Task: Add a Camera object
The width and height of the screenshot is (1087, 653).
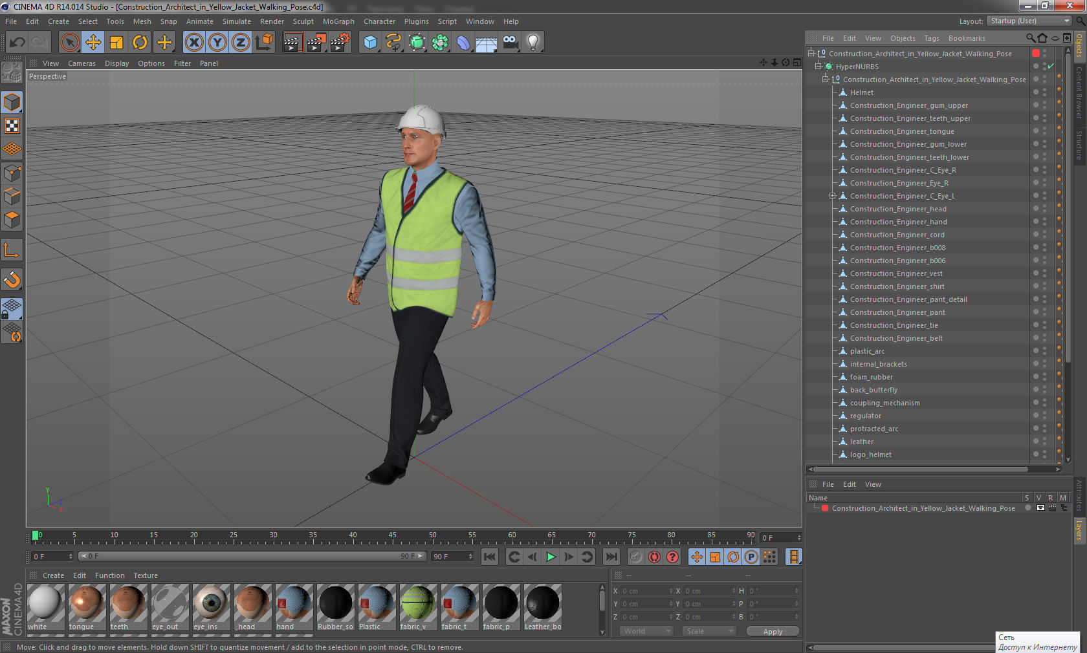Action: point(510,43)
